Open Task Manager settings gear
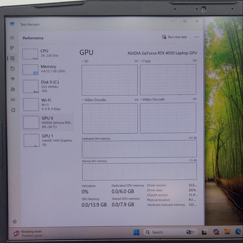The width and height of the screenshot is (243, 243). click(15, 221)
